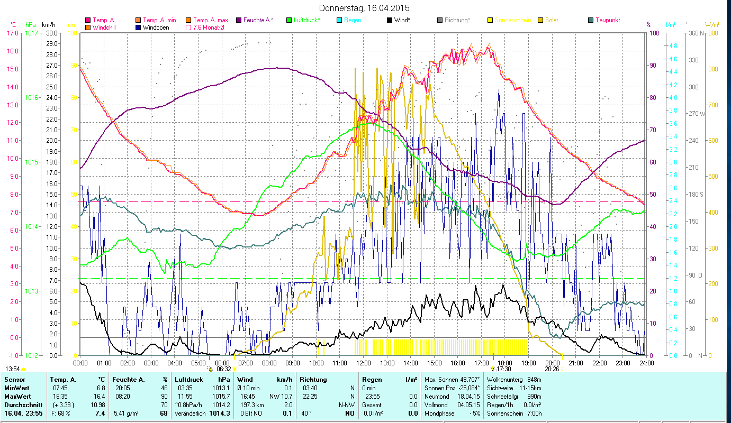Image resolution: width=731 pixels, height=423 pixels.
Task: Click the MinWert row label
Action: (x=16, y=388)
